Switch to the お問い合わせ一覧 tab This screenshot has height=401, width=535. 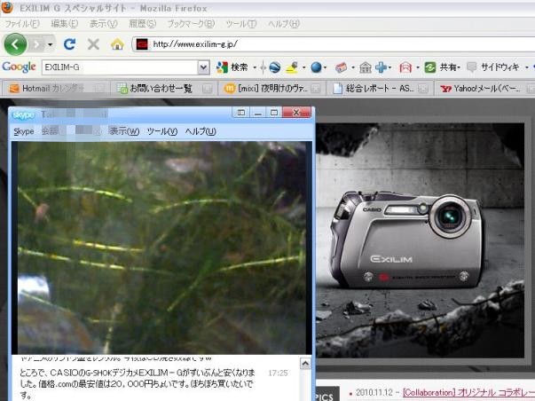(164, 89)
